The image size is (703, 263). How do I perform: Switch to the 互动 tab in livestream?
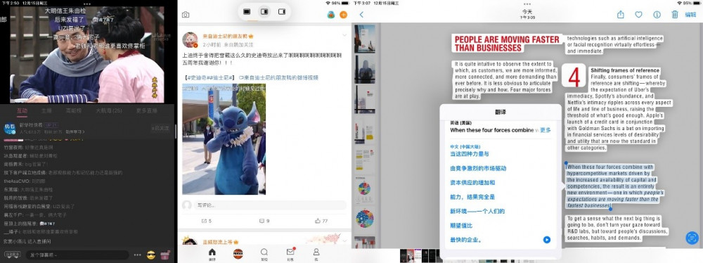[22, 110]
